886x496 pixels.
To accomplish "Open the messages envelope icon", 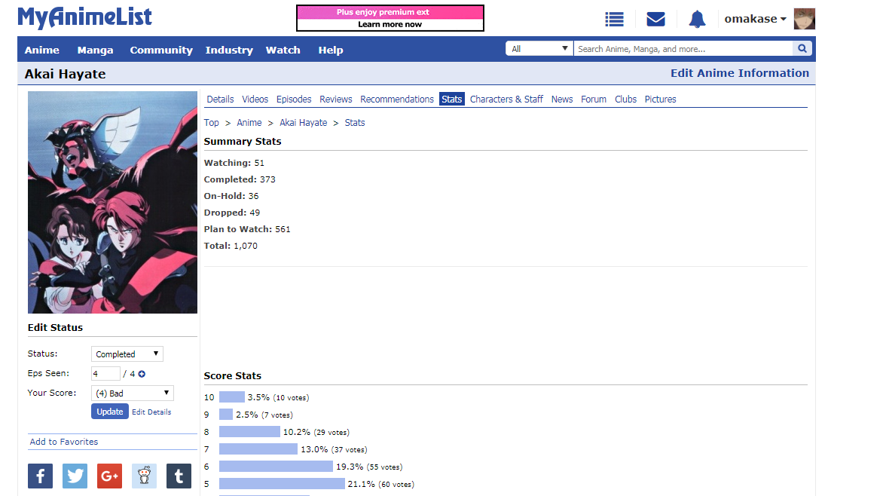I will 655,20.
